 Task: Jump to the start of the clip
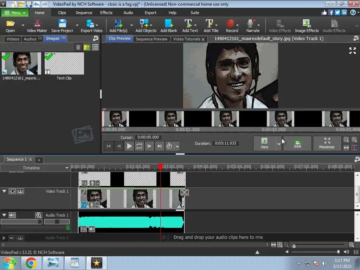tap(109, 146)
